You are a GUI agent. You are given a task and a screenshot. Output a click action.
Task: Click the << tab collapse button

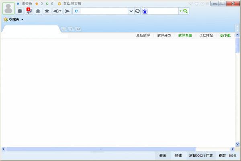tap(78, 29)
